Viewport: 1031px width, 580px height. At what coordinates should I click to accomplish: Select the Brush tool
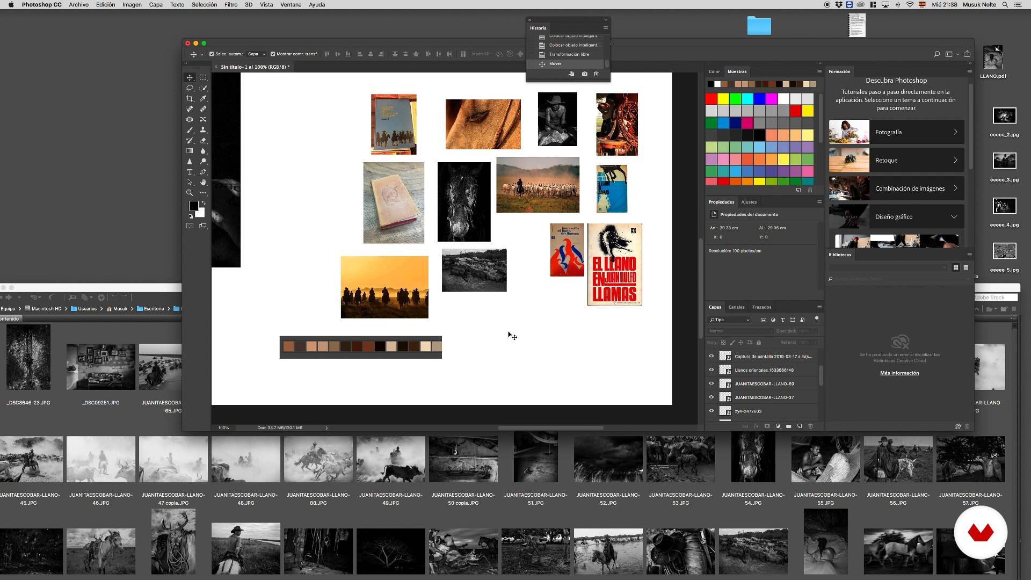(x=190, y=130)
